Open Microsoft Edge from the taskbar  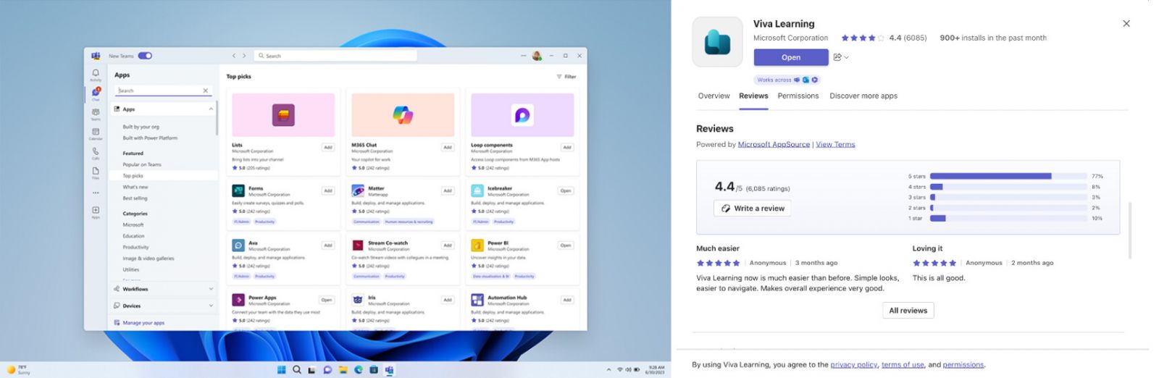pos(359,369)
